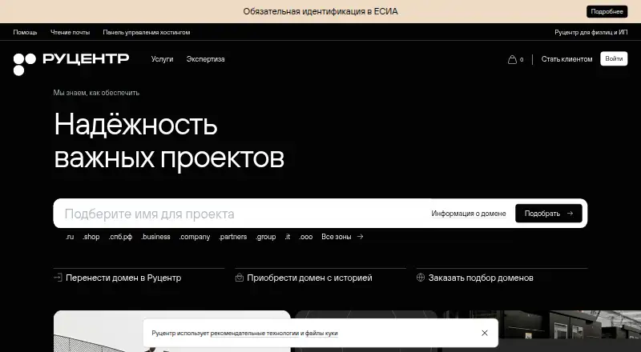The width and height of the screenshot is (641, 352).
Task: Go to Руцентр для физлиц и ИП
Action: pyautogui.click(x=591, y=32)
